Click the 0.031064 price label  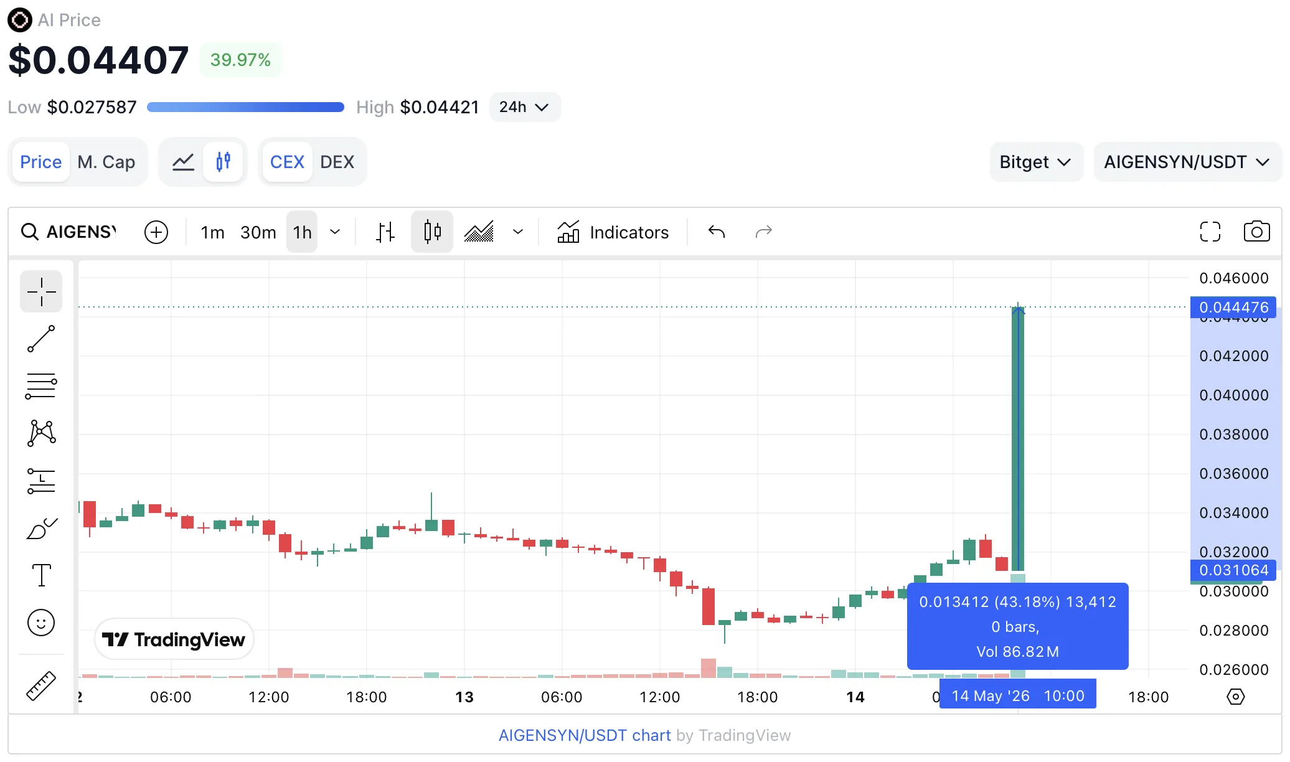(x=1233, y=570)
